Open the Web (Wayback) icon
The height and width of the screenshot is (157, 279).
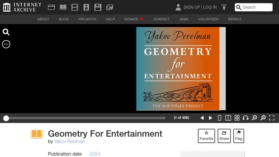[51, 7]
